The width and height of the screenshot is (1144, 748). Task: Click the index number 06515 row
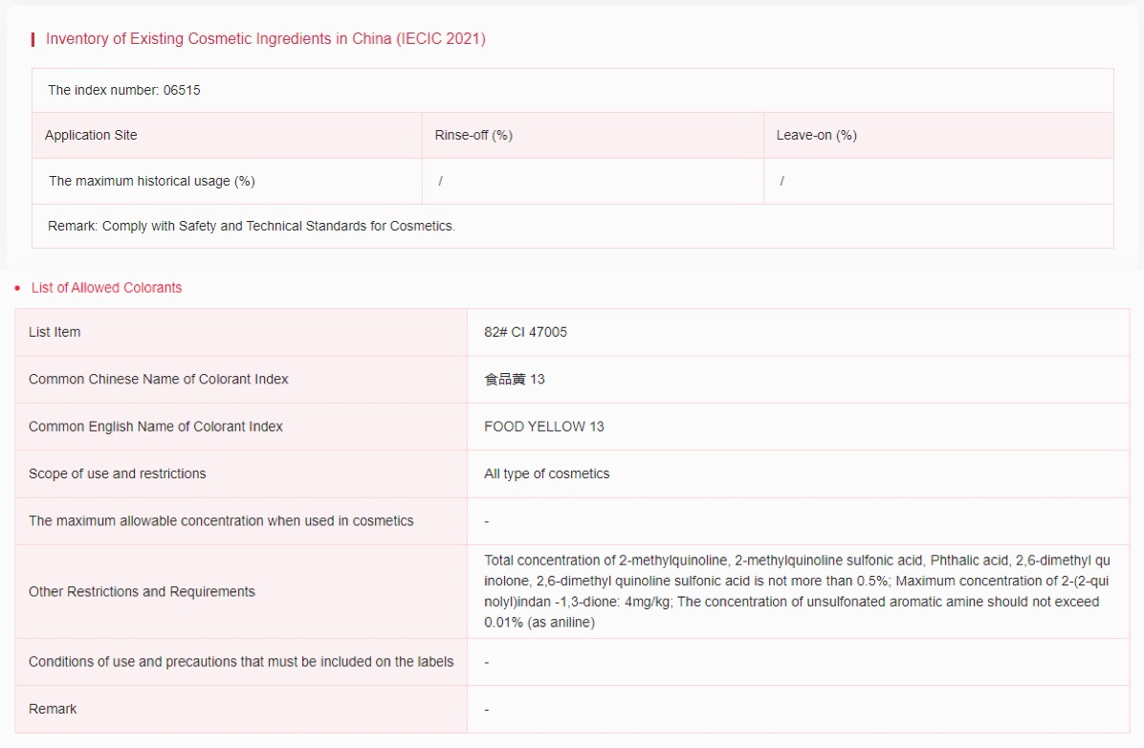click(x=124, y=91)
